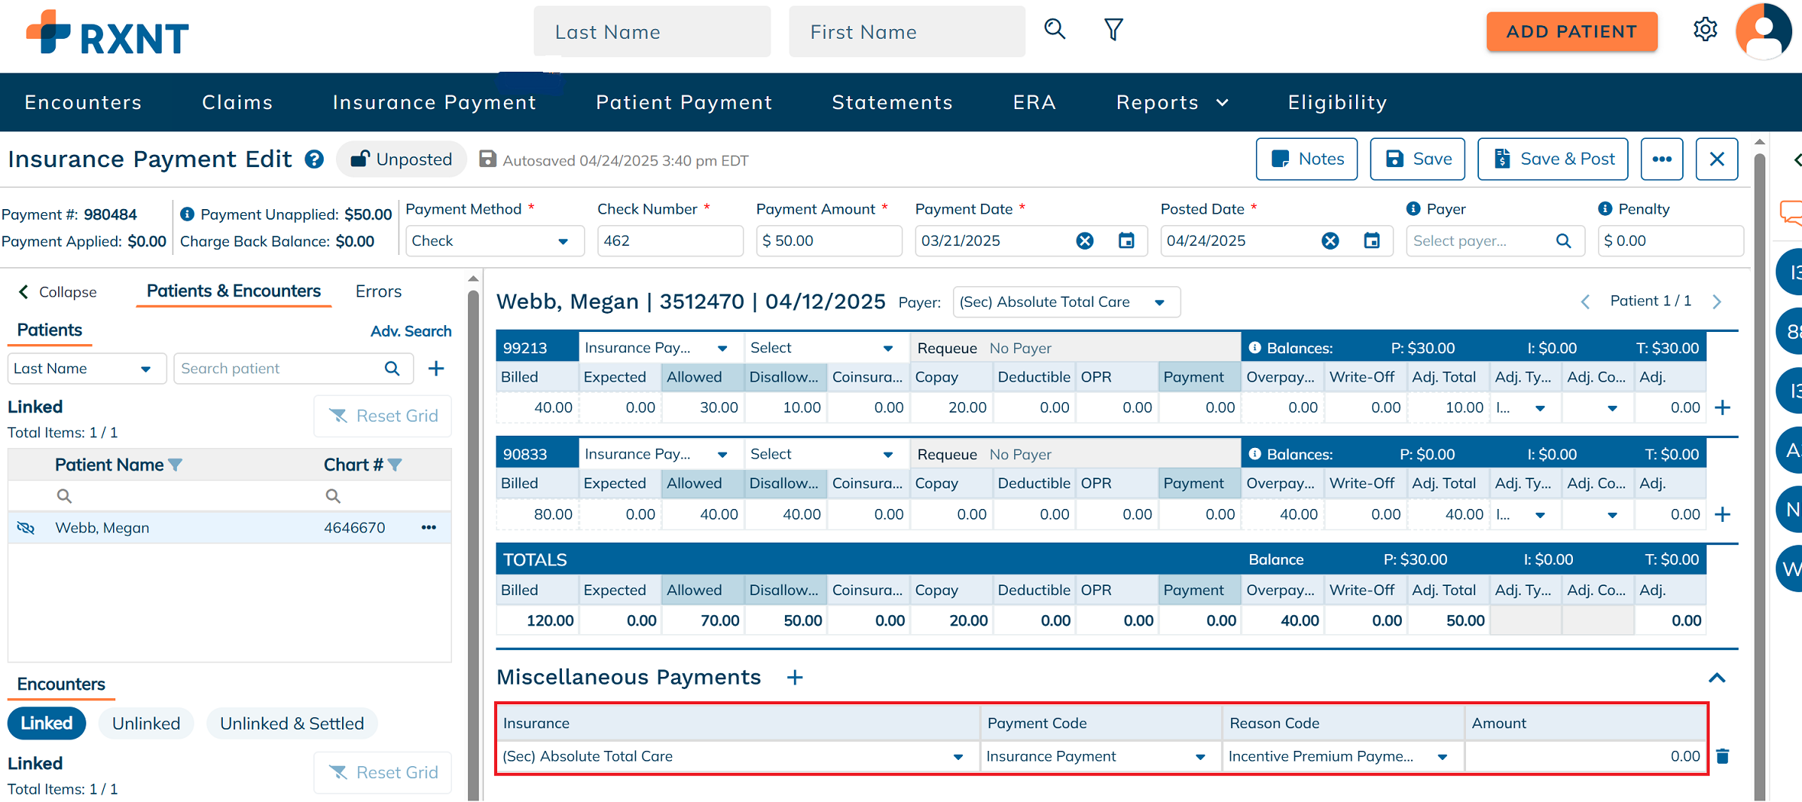Open the filter funnel icon in header
The image size is (1802, 802).
pos(1113,30)
